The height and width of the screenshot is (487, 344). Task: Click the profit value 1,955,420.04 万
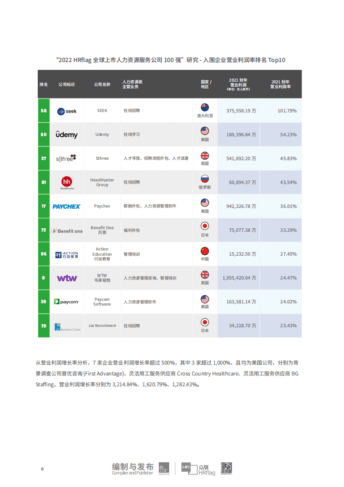click(239, 278)
